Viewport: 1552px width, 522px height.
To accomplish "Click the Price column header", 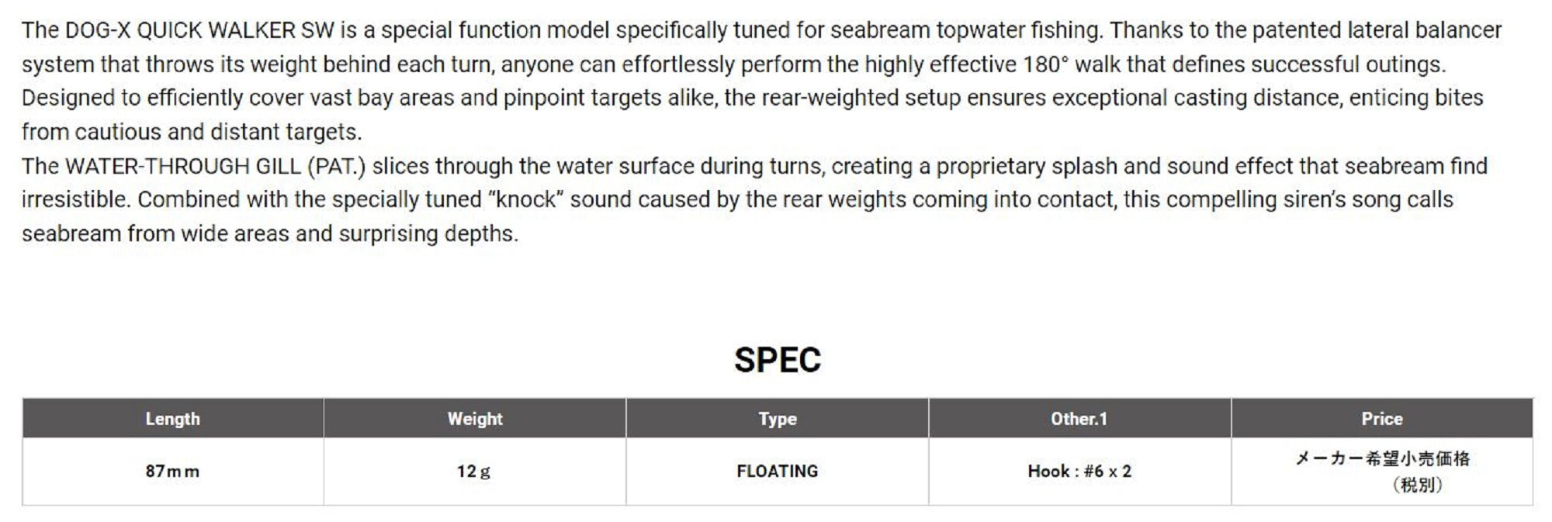I will (x=1381, y=419).
